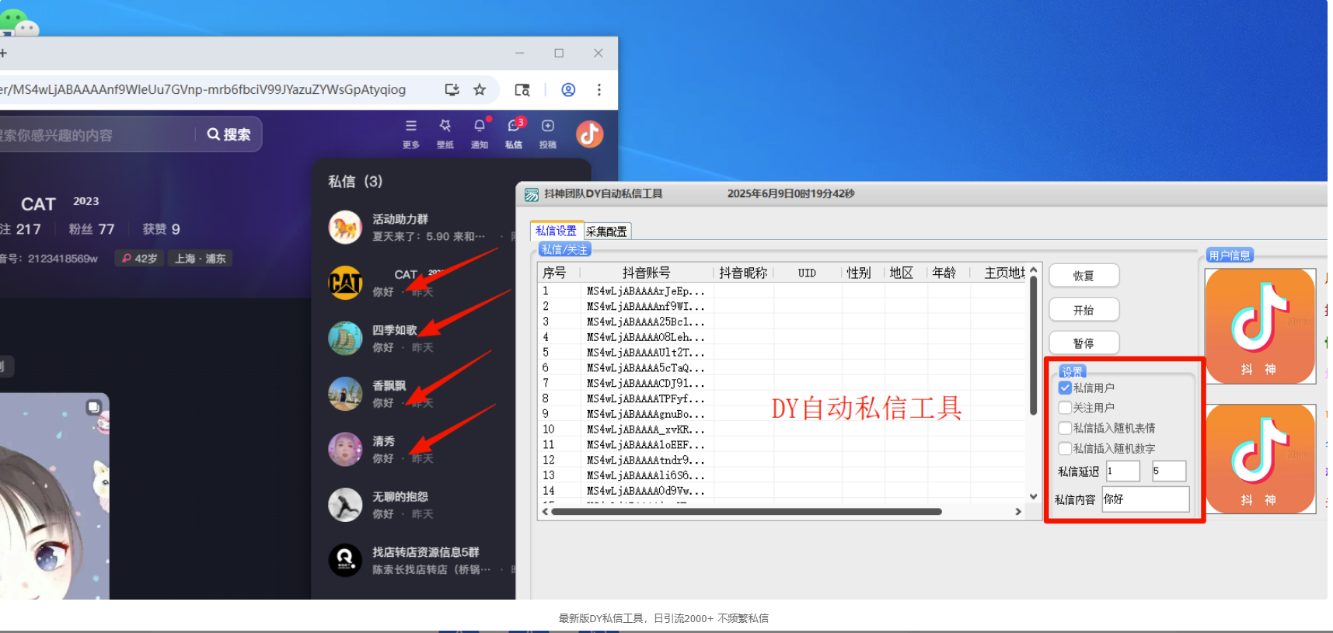Click the 投稿 upload icon
The height and width of the screenshot is (633, 1333).
[x=548, y=134]
